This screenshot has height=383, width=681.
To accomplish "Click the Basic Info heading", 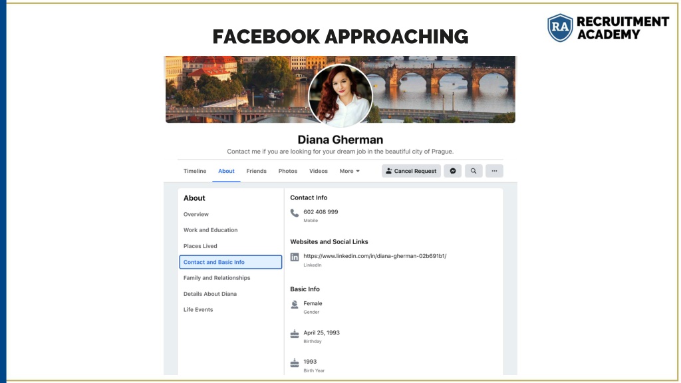I will tap(305, 289).
